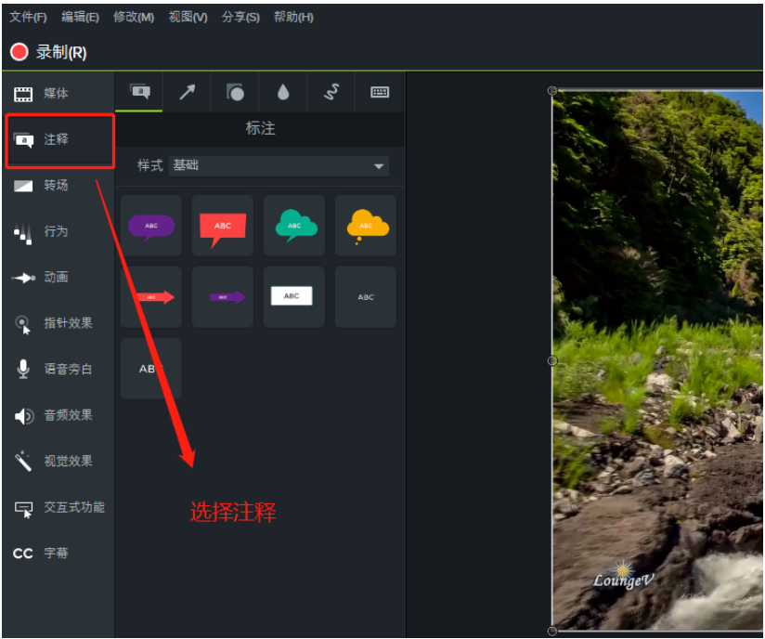Select the sketch motion annotation tab
Screen dimensions: 765x639
click(331, 92)
